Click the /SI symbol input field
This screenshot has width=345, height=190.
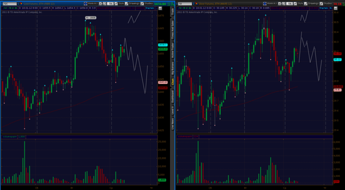185,4
